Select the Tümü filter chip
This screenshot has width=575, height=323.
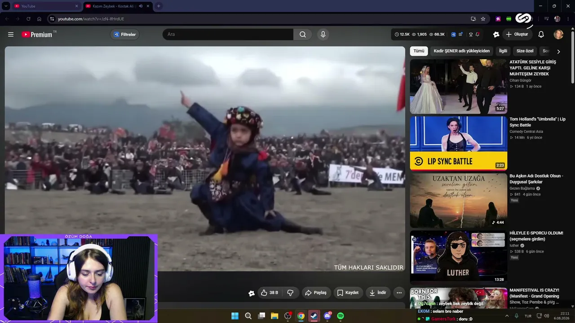tap(419, 51)
